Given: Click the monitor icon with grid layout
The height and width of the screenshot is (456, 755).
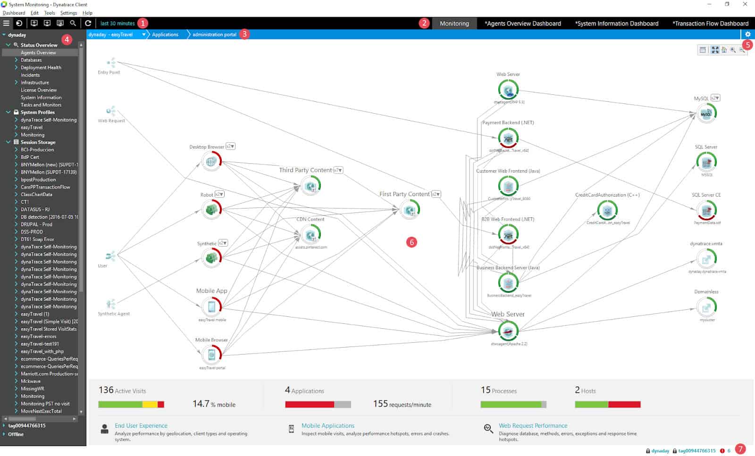Looking at the screenshot, I should coord(60,23).
